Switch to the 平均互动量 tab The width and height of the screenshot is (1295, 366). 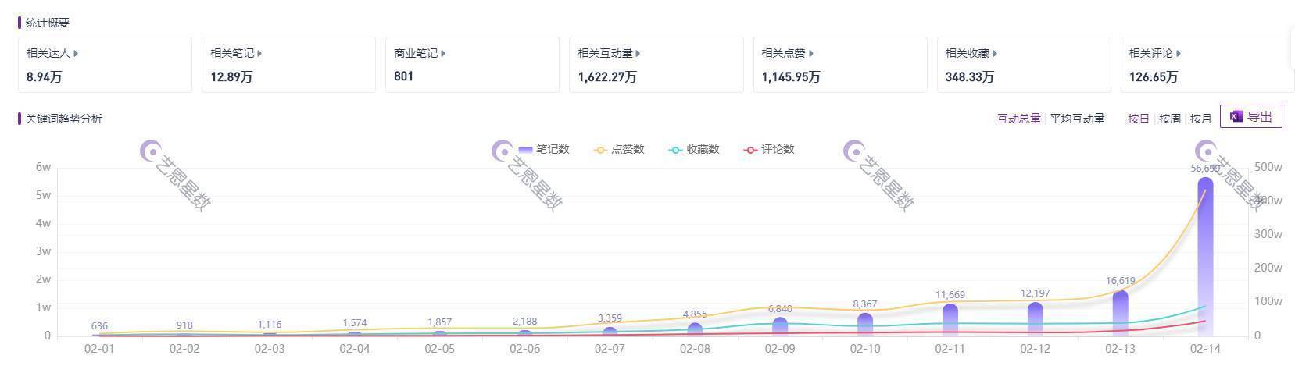[1077, 119]
